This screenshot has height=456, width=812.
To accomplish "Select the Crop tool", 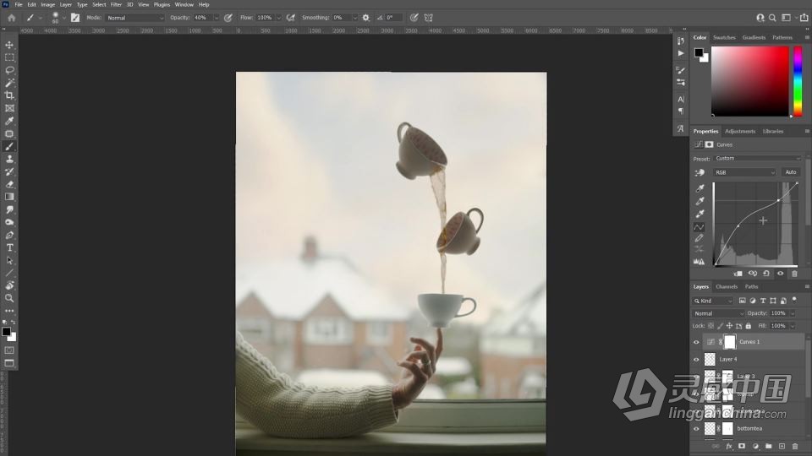I will tap(9, 95).
